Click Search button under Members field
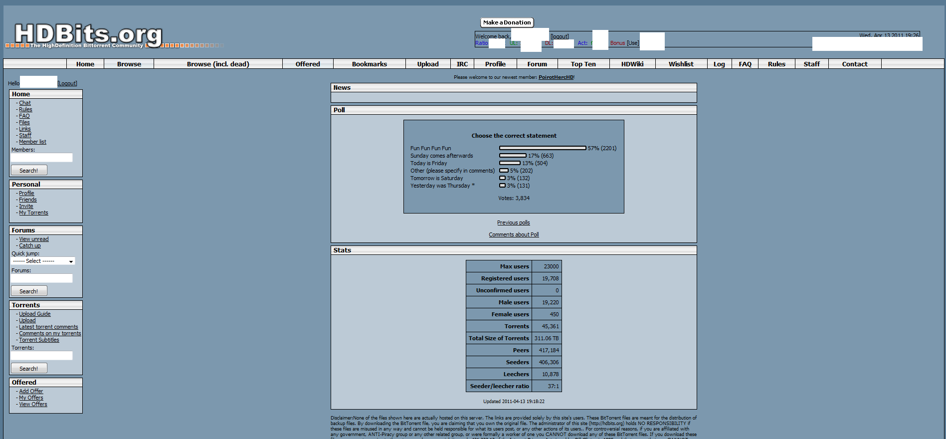 point(29,170)
